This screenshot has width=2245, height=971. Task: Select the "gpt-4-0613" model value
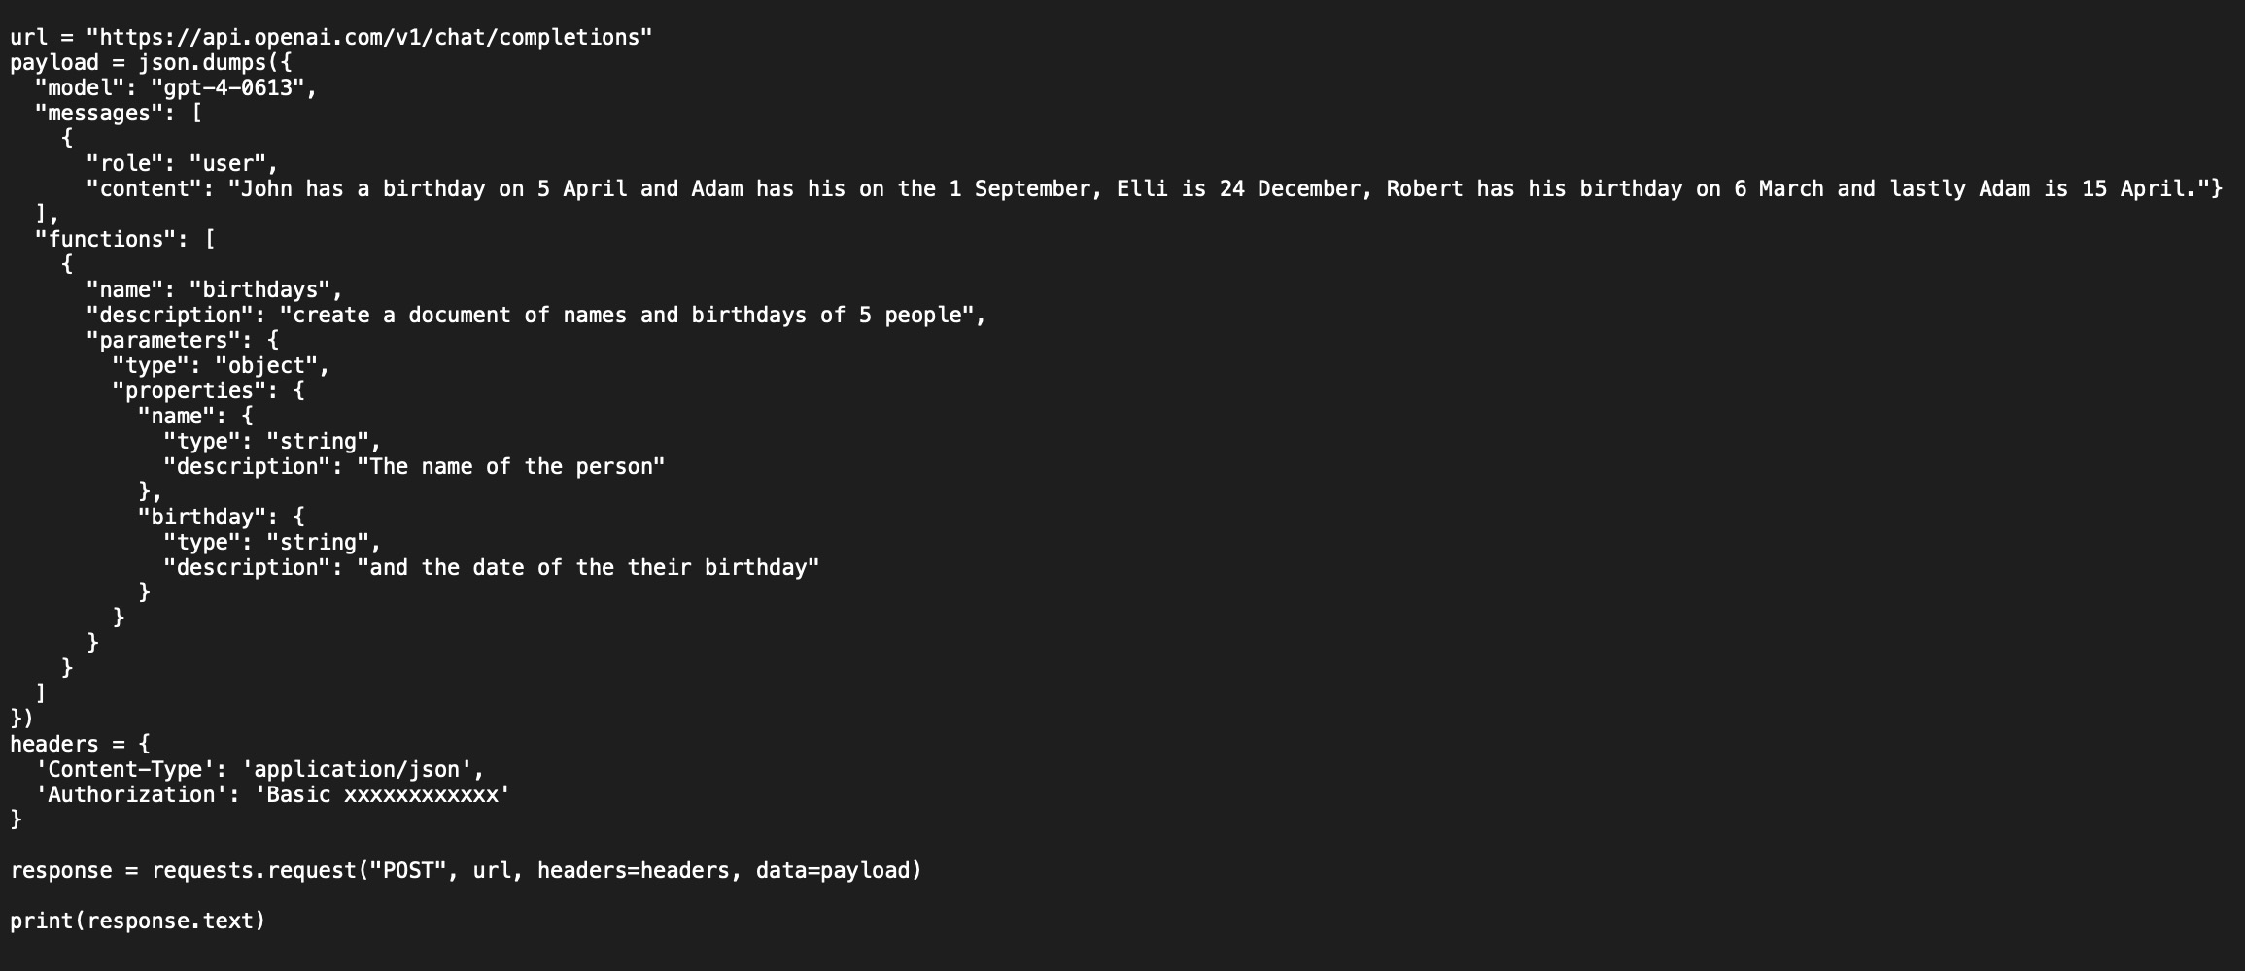tap(227, 88)
